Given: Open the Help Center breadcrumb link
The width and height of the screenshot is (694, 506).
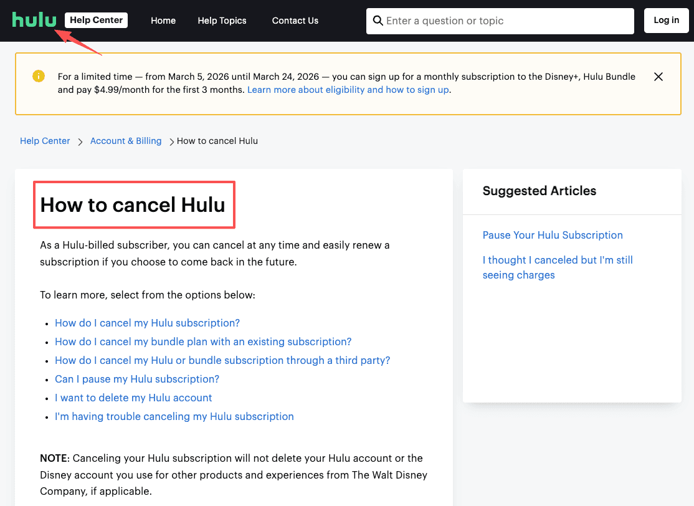Looking at the screenshot, I should 44,141.
